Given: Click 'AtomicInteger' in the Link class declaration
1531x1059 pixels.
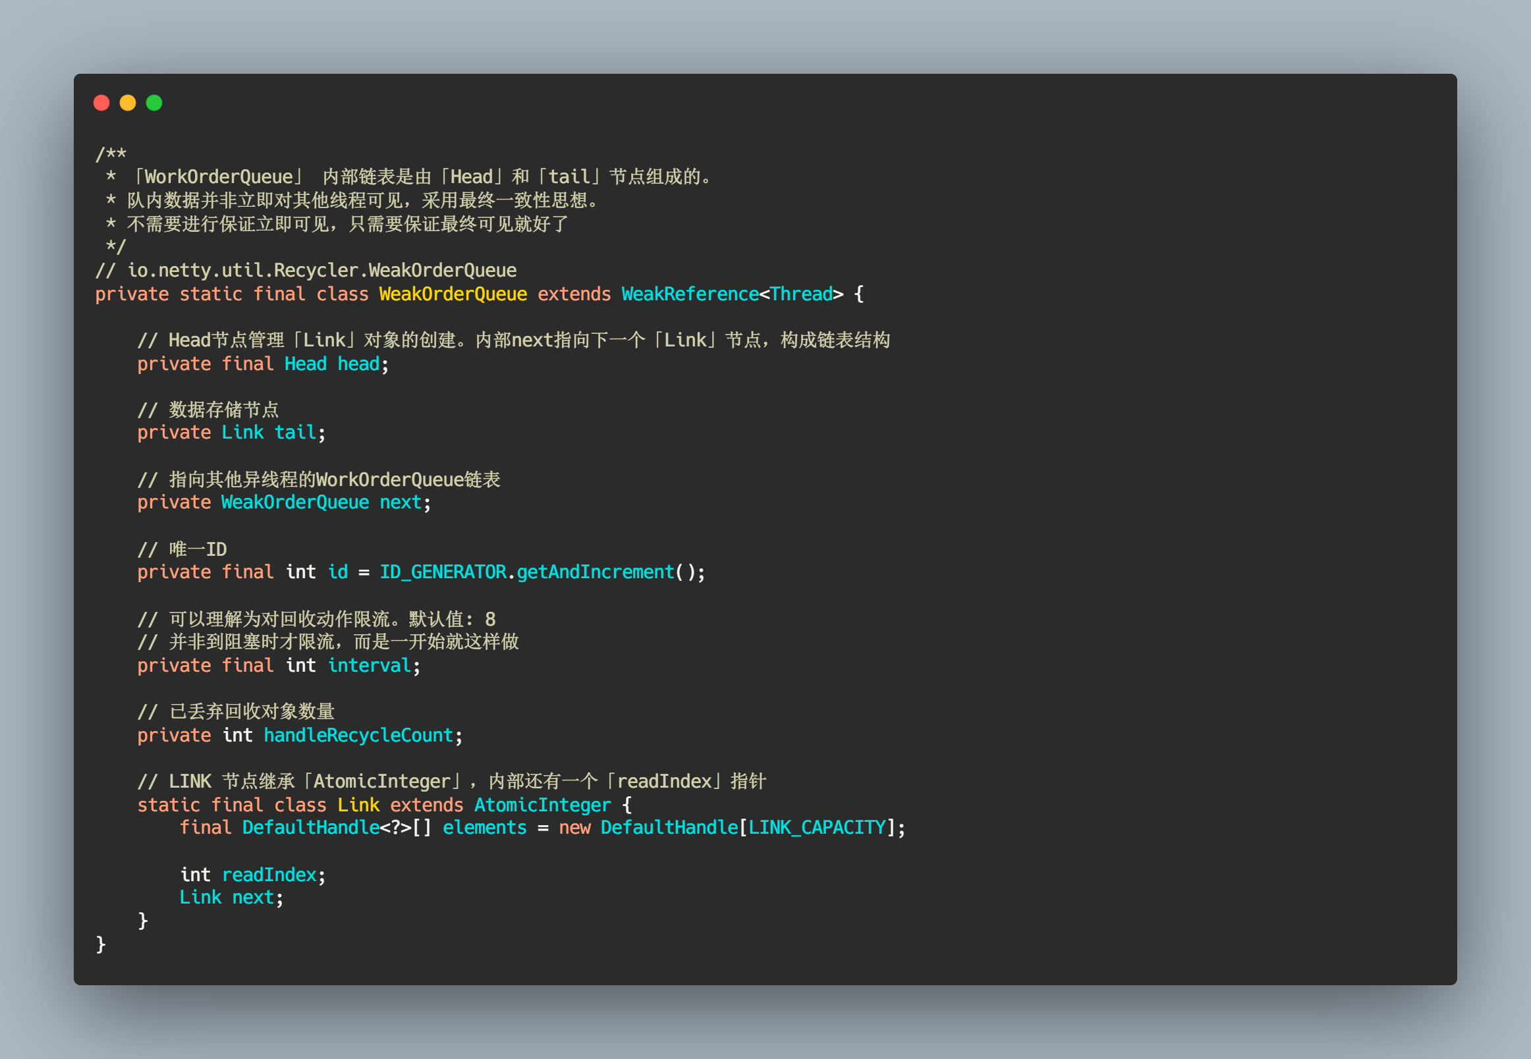Looking at the screenshot, I should click(542, 805).
